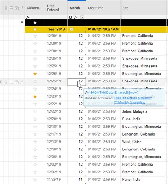Toggle the star in the Year 2019 row
This screenshot has height=184, width=168.
(x=35, y=29)
